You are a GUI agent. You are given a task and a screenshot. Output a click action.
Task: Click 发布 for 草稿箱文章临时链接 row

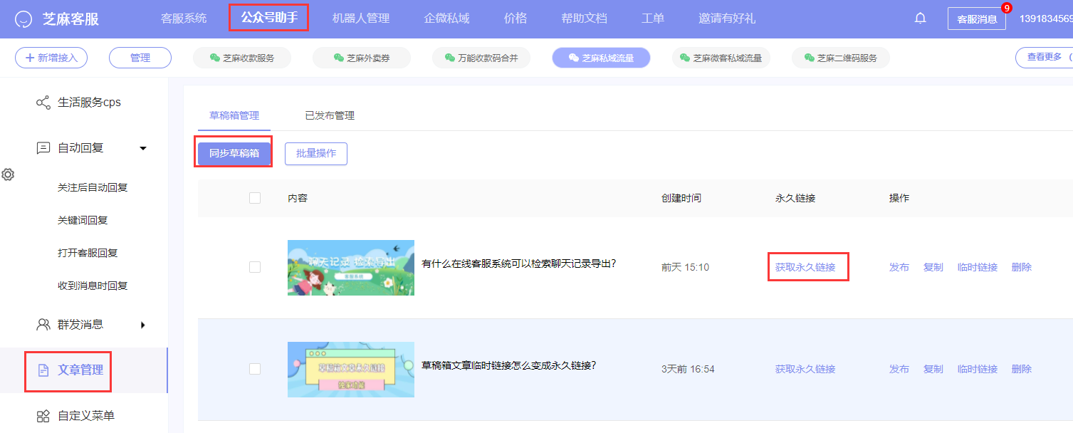899,369
